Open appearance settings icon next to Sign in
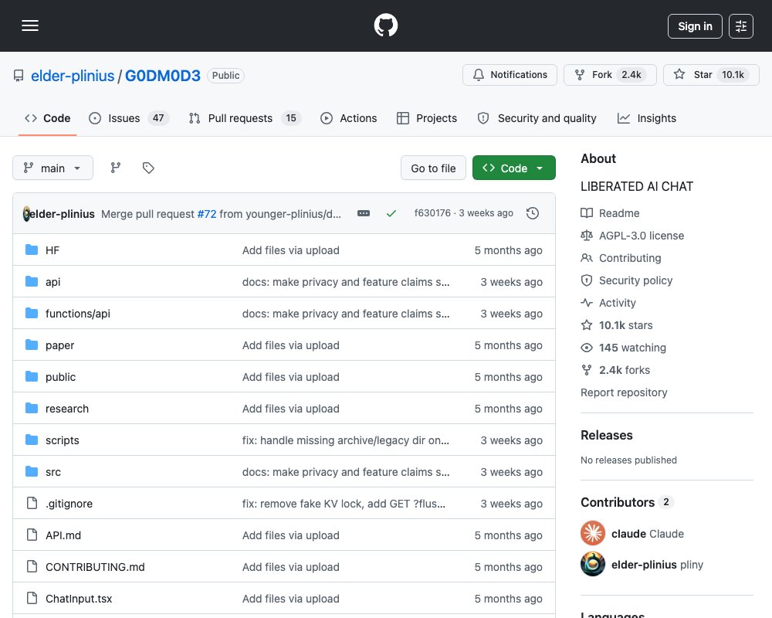The width and height of the screenshot is (772, 618). click(x=740, y=26)
